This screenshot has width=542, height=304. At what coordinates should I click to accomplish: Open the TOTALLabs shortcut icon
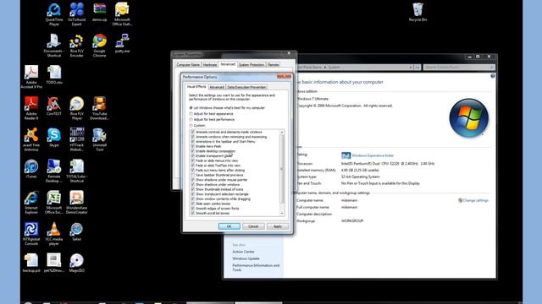[x=77, y=171]
